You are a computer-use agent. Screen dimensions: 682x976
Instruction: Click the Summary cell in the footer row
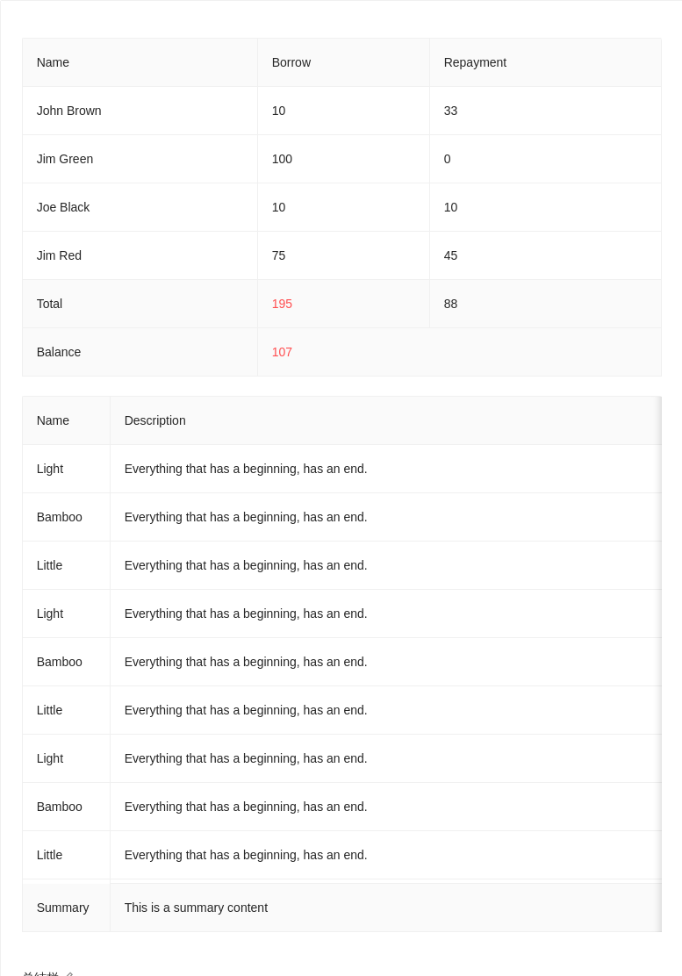pyautogui.click(x=63, y=908)
